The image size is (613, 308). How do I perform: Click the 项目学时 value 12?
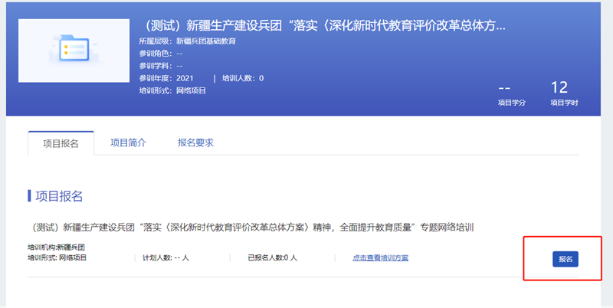tap(559, 87)
